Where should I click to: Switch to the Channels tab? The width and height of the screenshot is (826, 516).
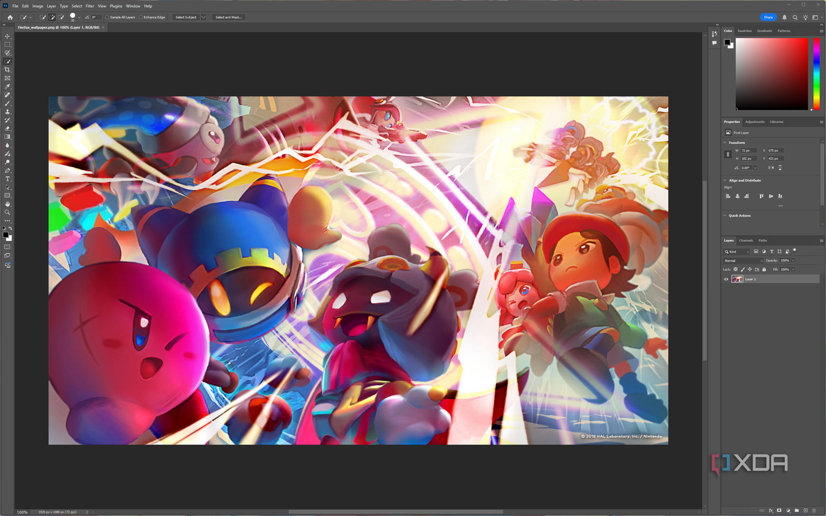[x=746, y=240]
